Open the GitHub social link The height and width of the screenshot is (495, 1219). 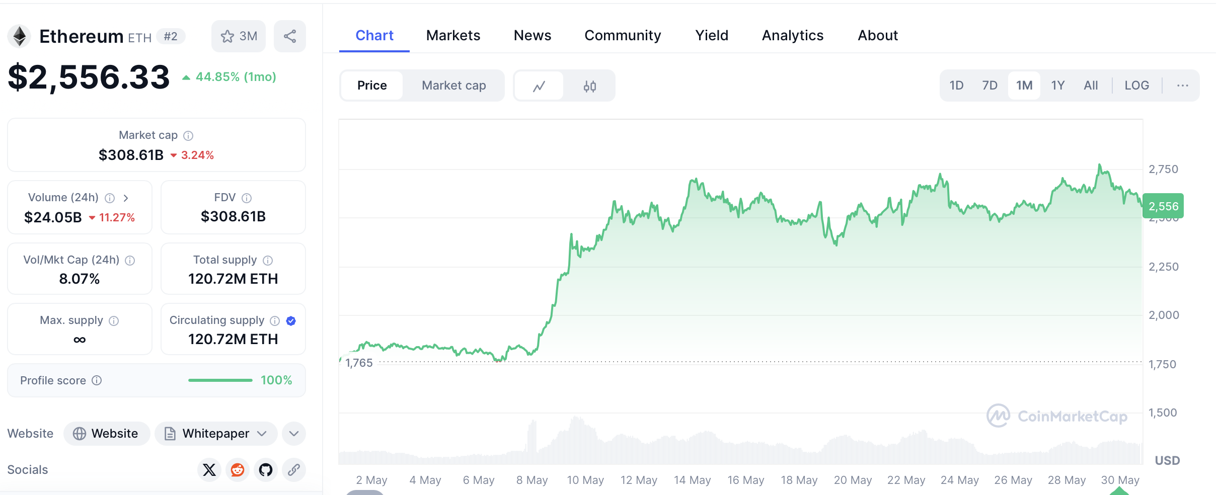[x=266, y=470]
